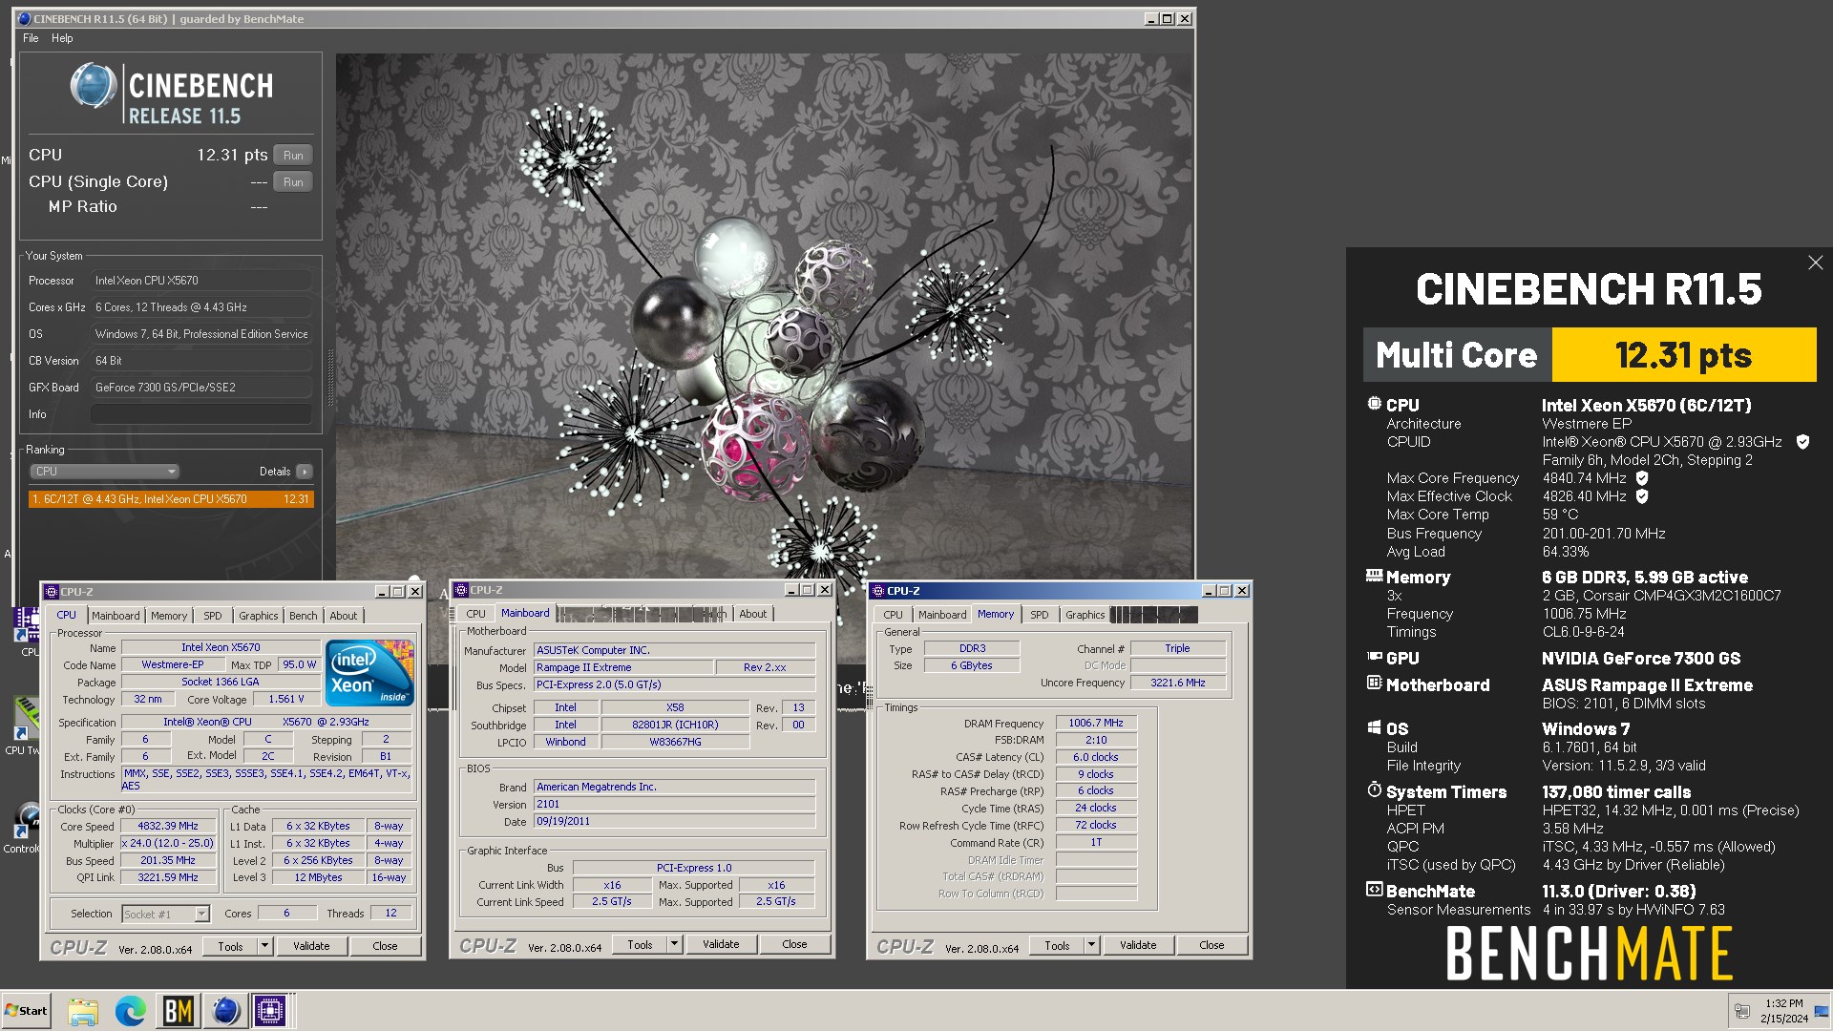Screen dimensions: 1833x1031
Task: Switch to Bench tab in first CPU-Z window
Action: pos(303,616)
